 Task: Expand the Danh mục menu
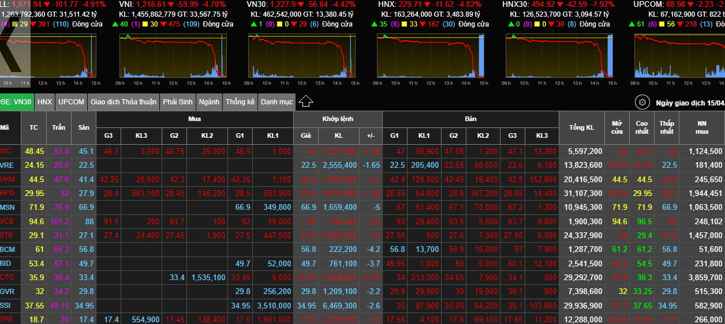click(276, 102)
